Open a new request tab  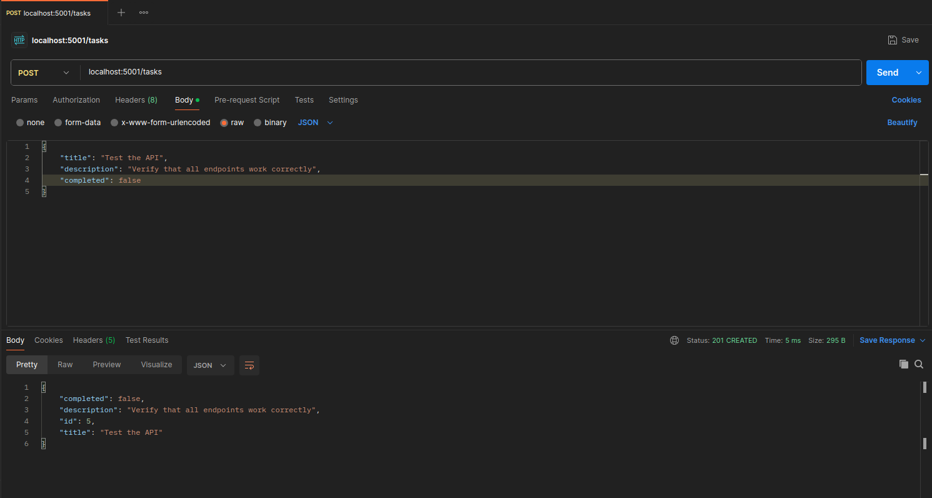121,12
